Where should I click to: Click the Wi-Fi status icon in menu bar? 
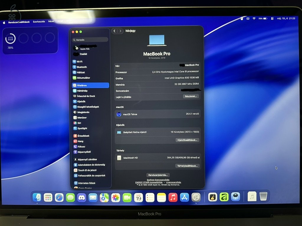[x=254, y=19]
